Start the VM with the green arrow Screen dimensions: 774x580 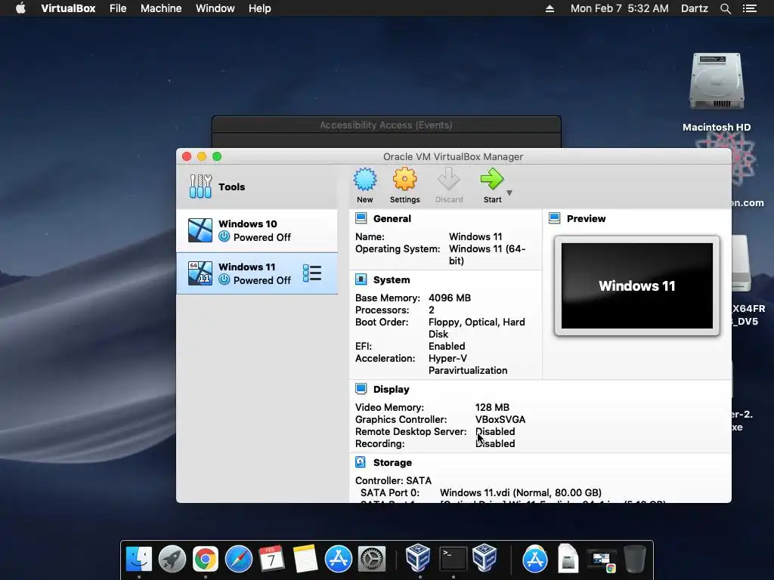click(492, 180)
